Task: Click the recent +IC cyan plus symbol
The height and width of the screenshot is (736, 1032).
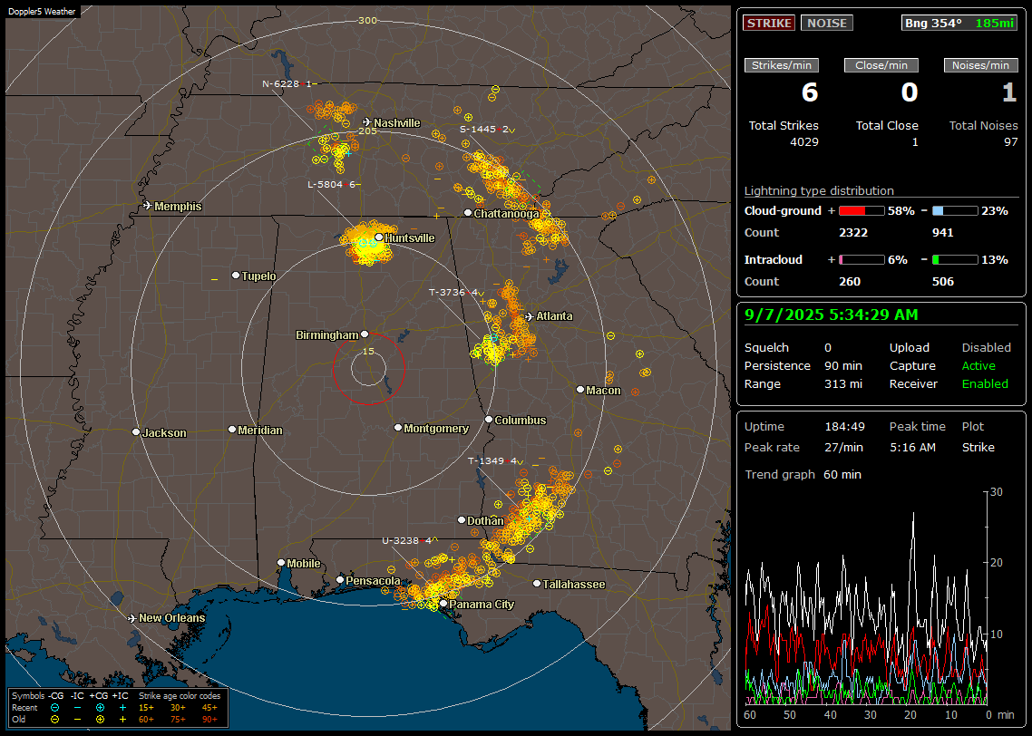Action: 122,708
